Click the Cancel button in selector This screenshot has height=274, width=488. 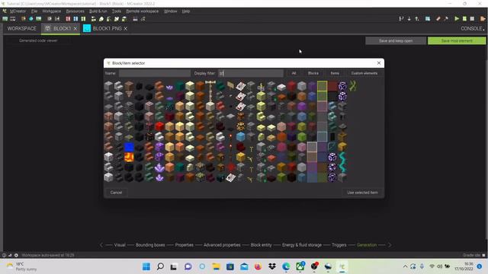[116, 193]
